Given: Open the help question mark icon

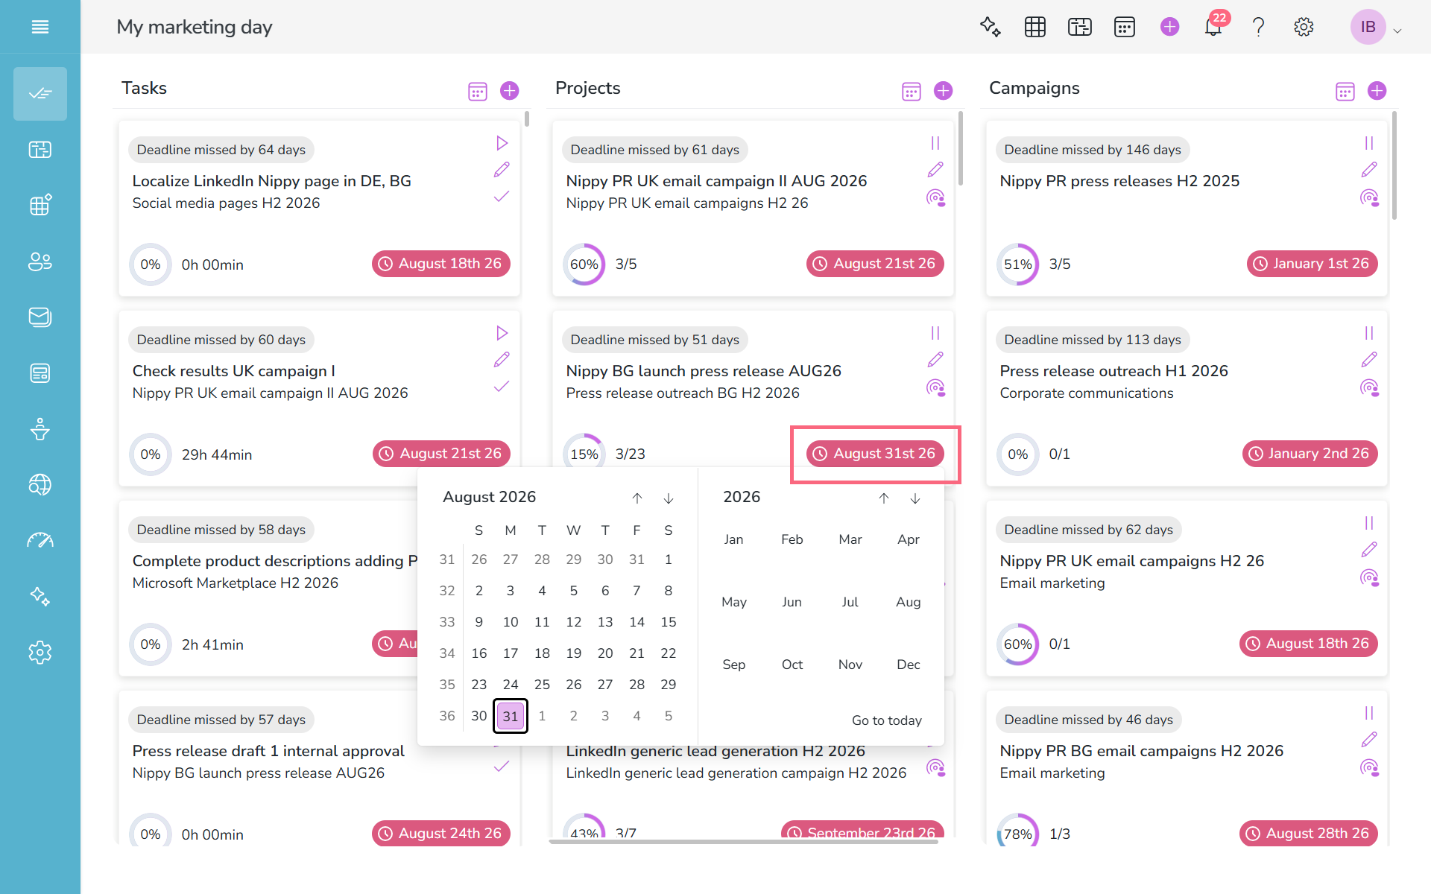Looking at the screenshot, I should pos(1259,27).
